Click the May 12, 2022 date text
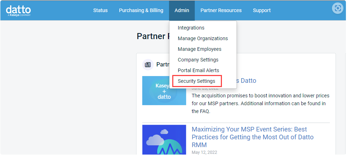 point(204,152)
